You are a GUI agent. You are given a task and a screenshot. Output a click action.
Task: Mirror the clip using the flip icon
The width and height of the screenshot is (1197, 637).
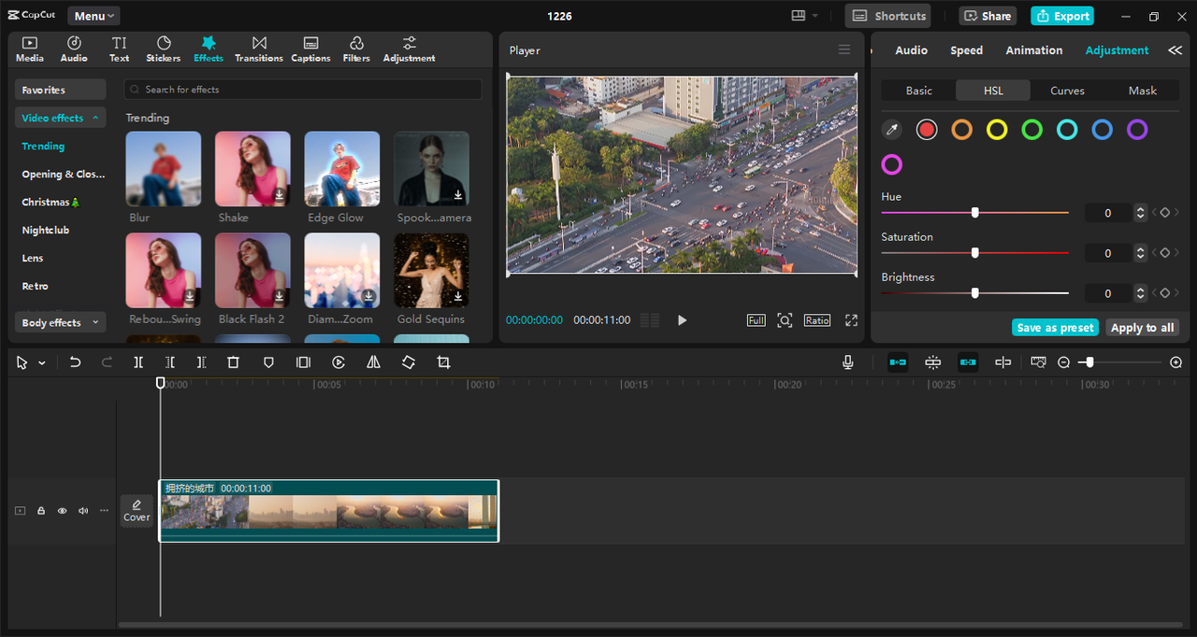(373, 362)
